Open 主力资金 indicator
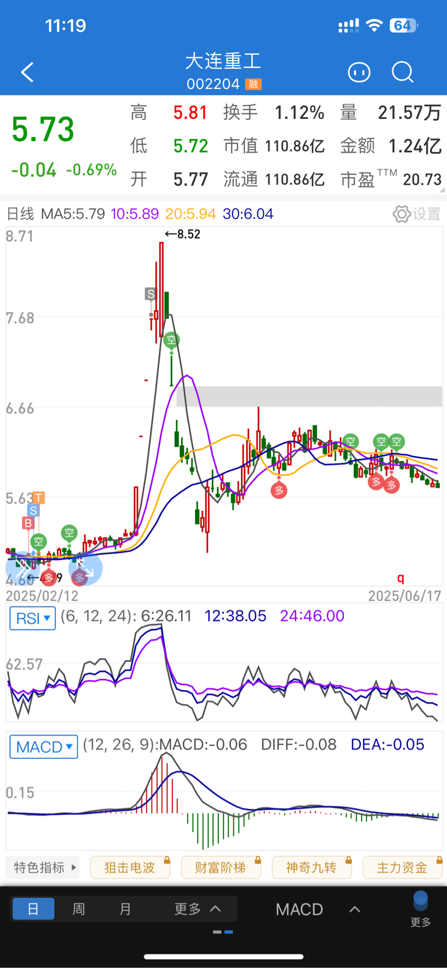Image resolution: width=447 pixels, height=968 pixels. pyautogui.click(x=403, y=867)
